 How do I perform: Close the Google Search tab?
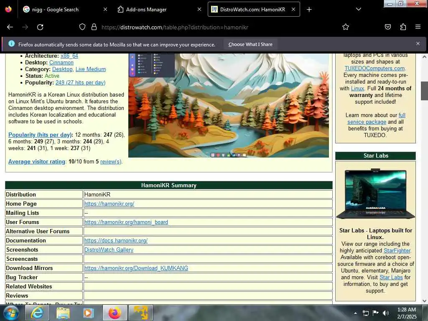pyautogui.click(x=105, y=9)
